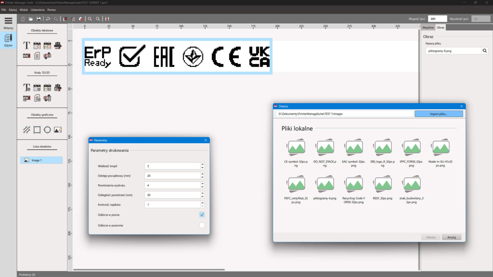Viewport: 493px width, 277px height.
Task: Decrease Odstęp początkowy with the down arrow
Action: click(202, 177)
